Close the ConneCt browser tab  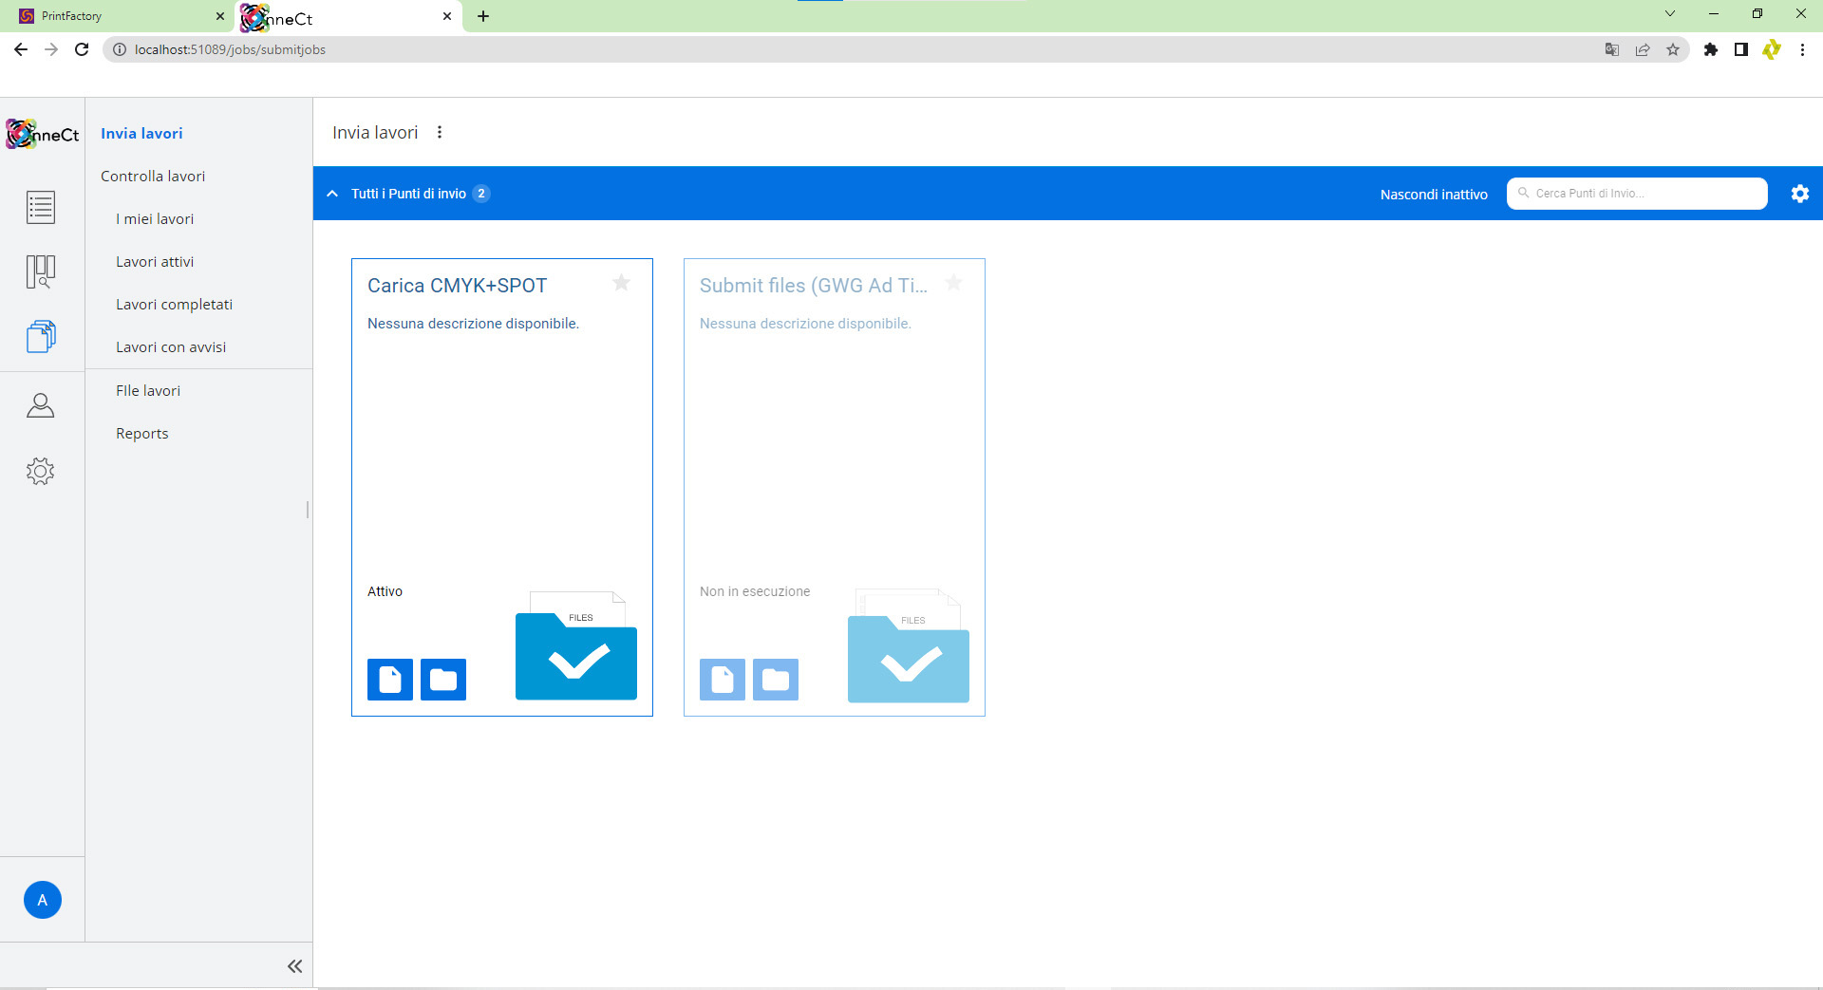tap(447, 16)
